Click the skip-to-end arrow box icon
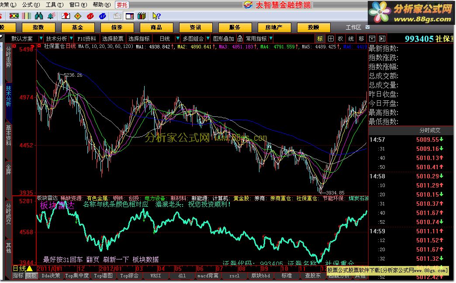Image resolution: width=456 pixels, height=283 pixels. [383, 39]
